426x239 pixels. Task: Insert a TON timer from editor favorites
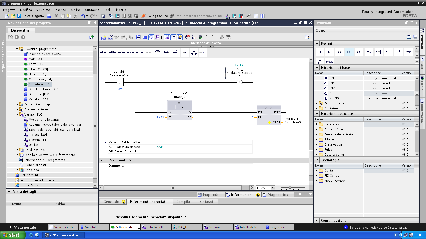tap(148, 52)
